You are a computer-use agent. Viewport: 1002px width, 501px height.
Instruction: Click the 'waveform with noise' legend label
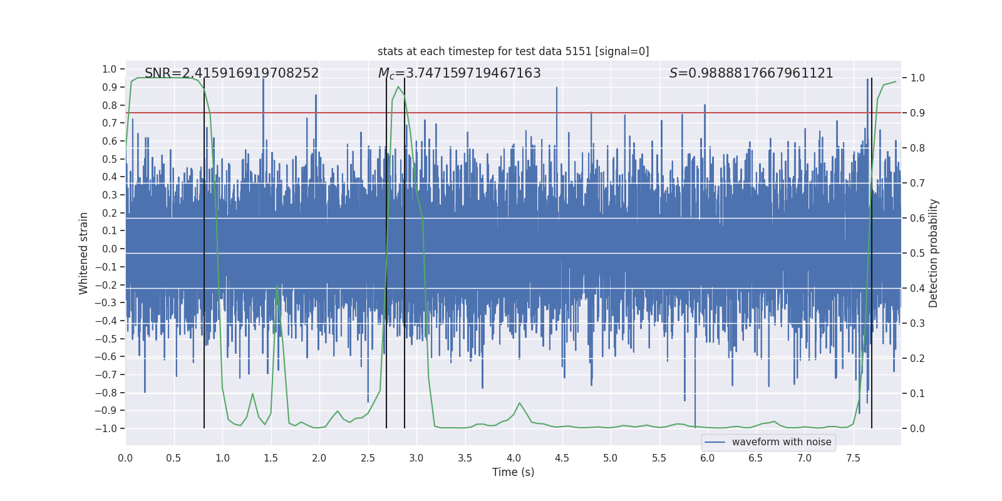click(x=782, y=442)
